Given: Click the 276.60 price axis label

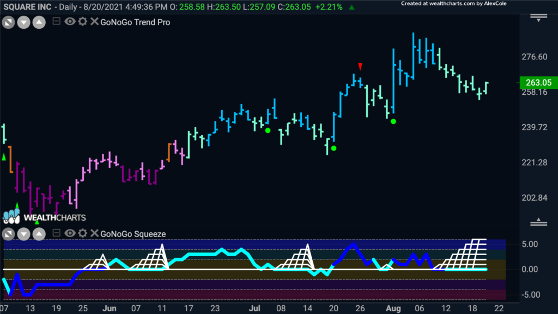Looking at the screenshot, I should coord(534,57).
